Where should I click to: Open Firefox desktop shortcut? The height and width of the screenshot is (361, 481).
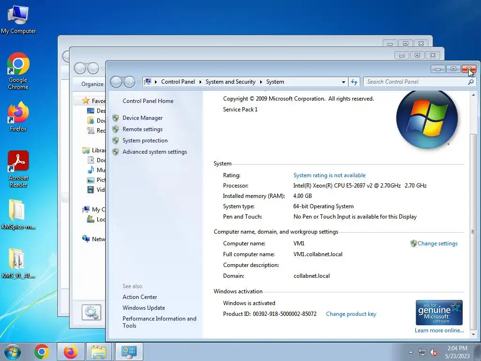point(18,117)
